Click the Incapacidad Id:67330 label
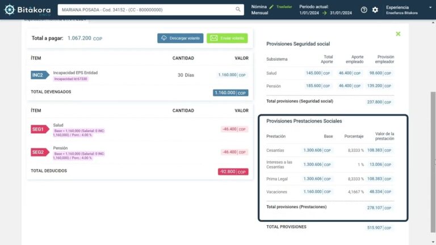 coord(70,79)
